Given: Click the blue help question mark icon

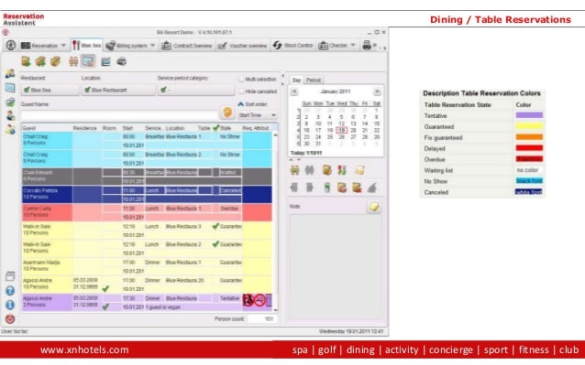Looking at the screenshot, I should click(x=10, y=291).
